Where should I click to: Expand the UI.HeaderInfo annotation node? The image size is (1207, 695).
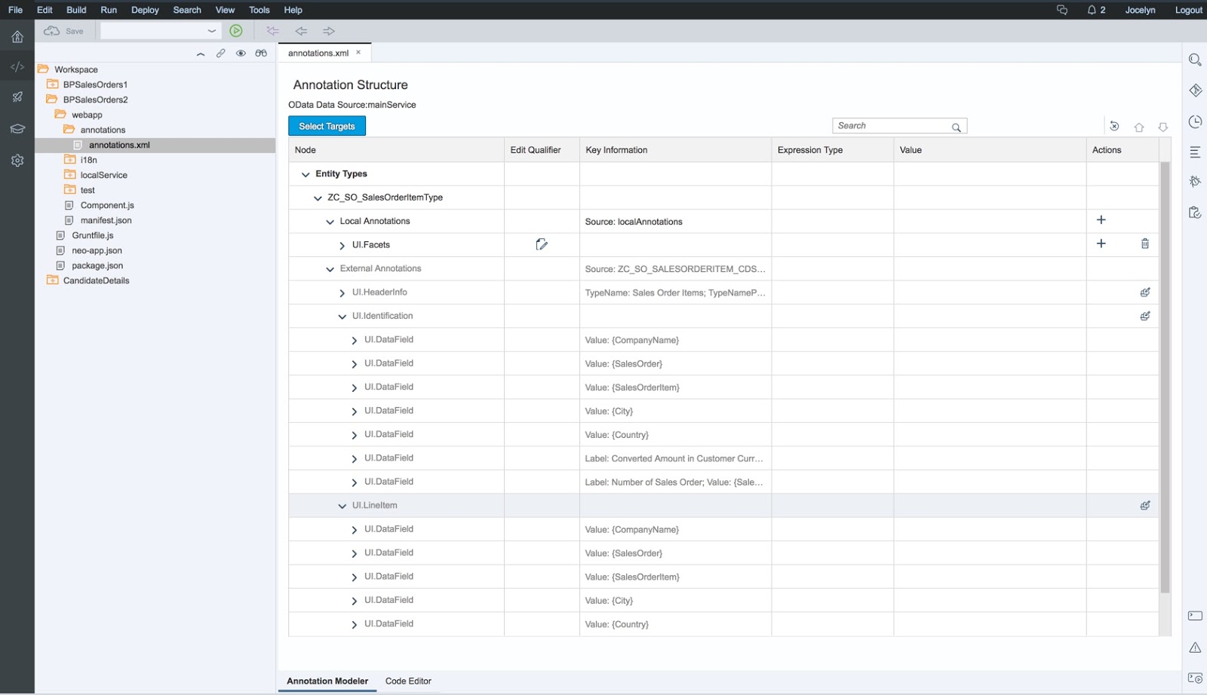click(342, 292)
